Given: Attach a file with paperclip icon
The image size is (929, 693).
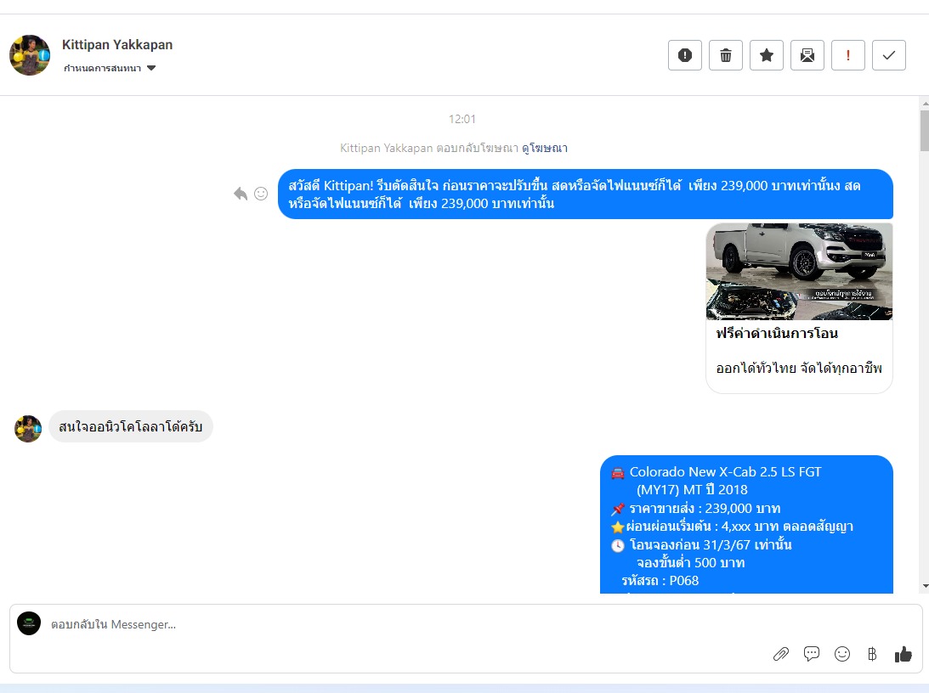Looking at the screenshot, I should point(781,654).
